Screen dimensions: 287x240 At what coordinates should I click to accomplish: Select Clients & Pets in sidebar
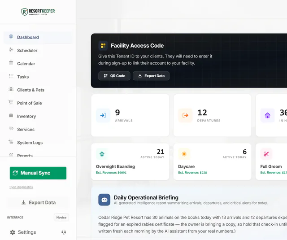click(38, 90)
